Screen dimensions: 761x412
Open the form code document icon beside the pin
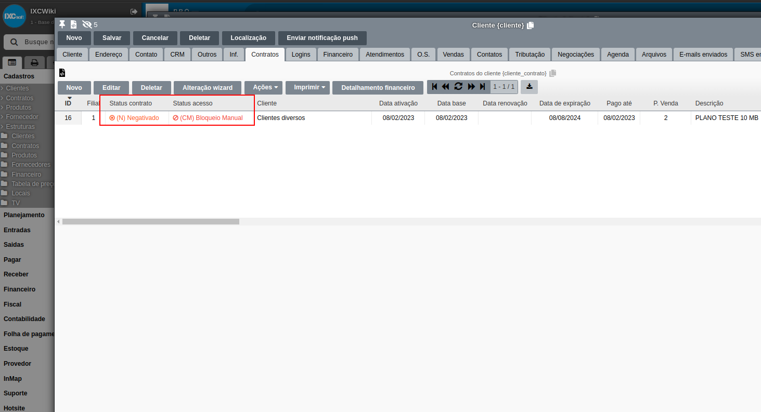(x=73, y=24)
